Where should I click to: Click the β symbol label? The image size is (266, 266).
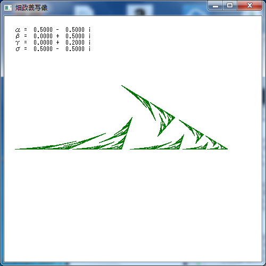point(18,36)
